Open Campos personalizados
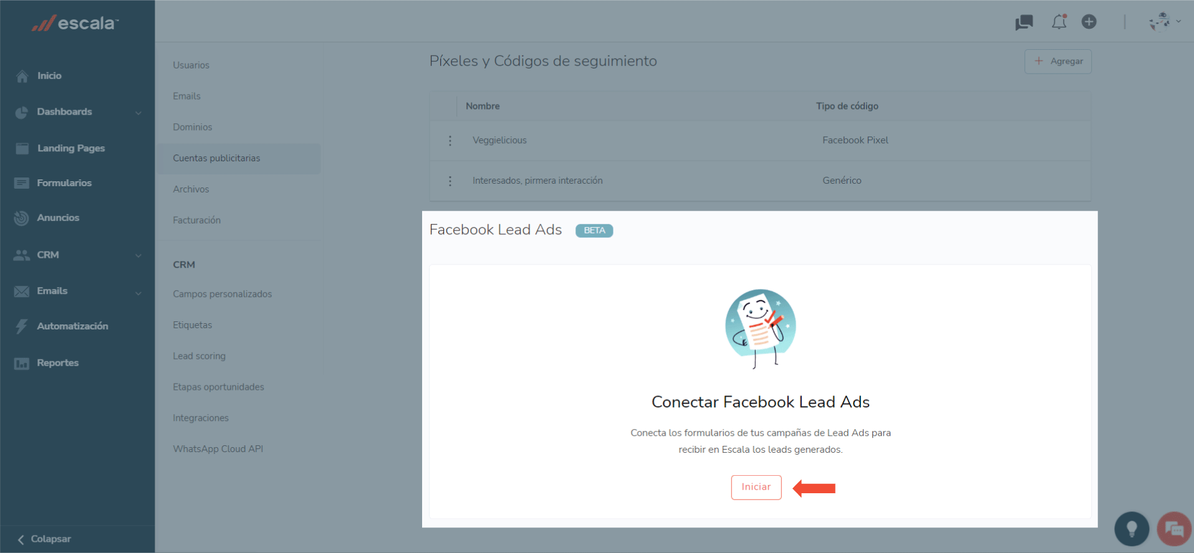 coord(222,294)
